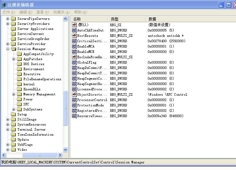The height and width of the screenshot is (170, 236).
Task: Collapse the Session Manager tree node
Action: pos(8,49)
